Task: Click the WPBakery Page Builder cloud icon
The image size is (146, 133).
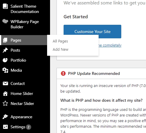Action: point(5,21)
